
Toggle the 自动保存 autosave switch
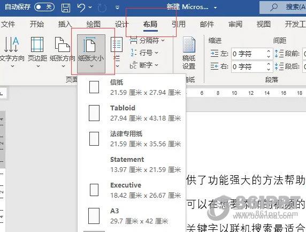click(x=44, y=7)
